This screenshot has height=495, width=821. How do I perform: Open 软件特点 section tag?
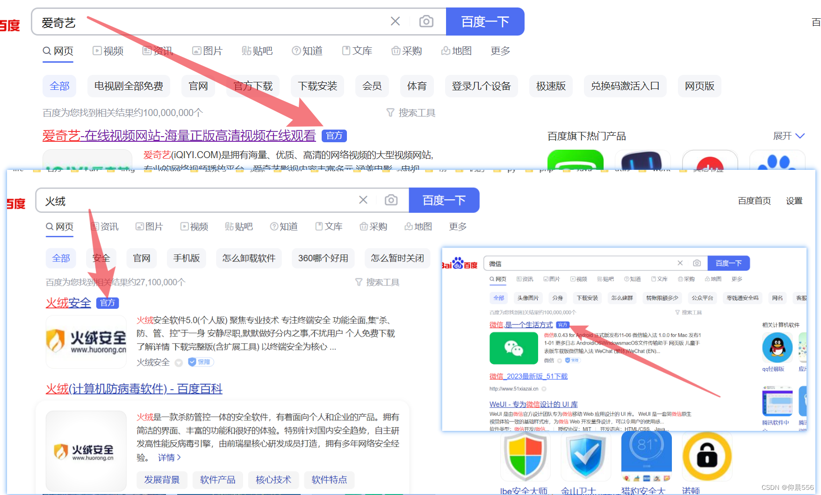pos(329,480)
